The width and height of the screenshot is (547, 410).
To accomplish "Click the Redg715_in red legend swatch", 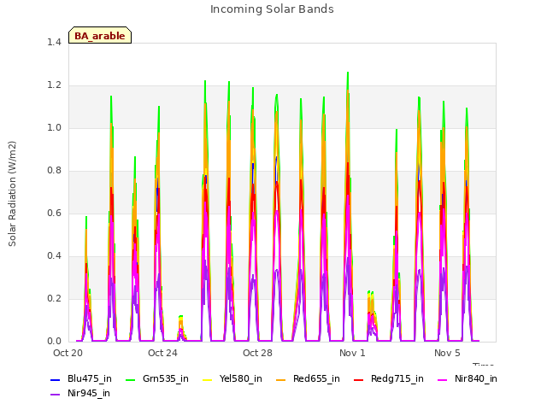I will [359, 380].
